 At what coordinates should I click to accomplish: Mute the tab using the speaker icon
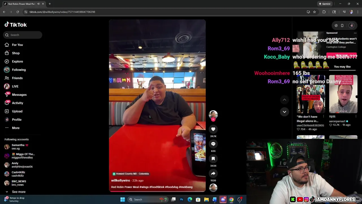pyautogui.click(x=38, y=4)
